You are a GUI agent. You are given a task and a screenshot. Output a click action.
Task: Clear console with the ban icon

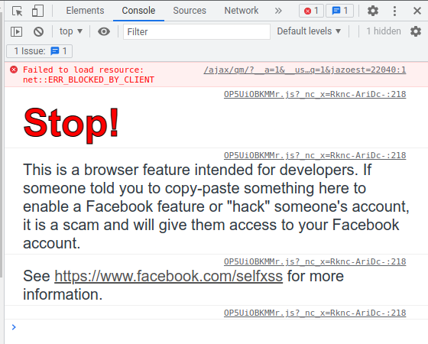(x=38, y=31)
